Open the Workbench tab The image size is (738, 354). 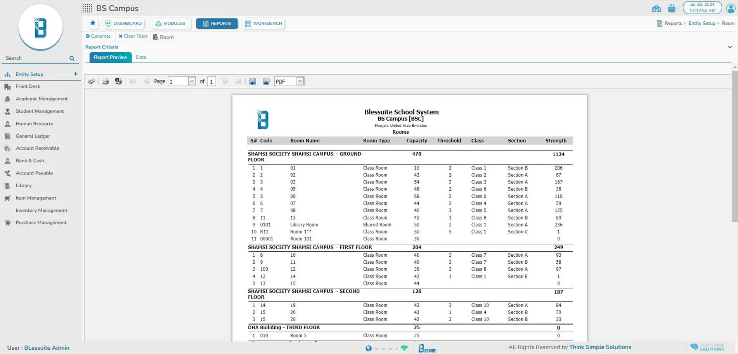[x=263, y=24]
